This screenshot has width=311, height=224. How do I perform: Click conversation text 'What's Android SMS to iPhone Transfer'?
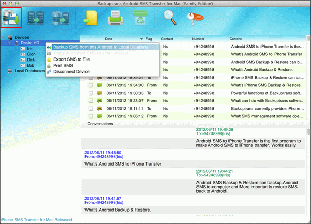(123, 164)
